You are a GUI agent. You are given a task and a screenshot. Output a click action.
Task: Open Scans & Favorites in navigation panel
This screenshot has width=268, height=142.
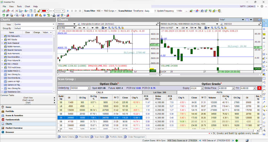[x=28, y=115]
